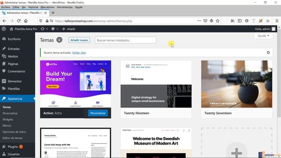Expand the Ayuda help dropdown on the page
This screenshot has height=158, width=281.
(263, 36)
